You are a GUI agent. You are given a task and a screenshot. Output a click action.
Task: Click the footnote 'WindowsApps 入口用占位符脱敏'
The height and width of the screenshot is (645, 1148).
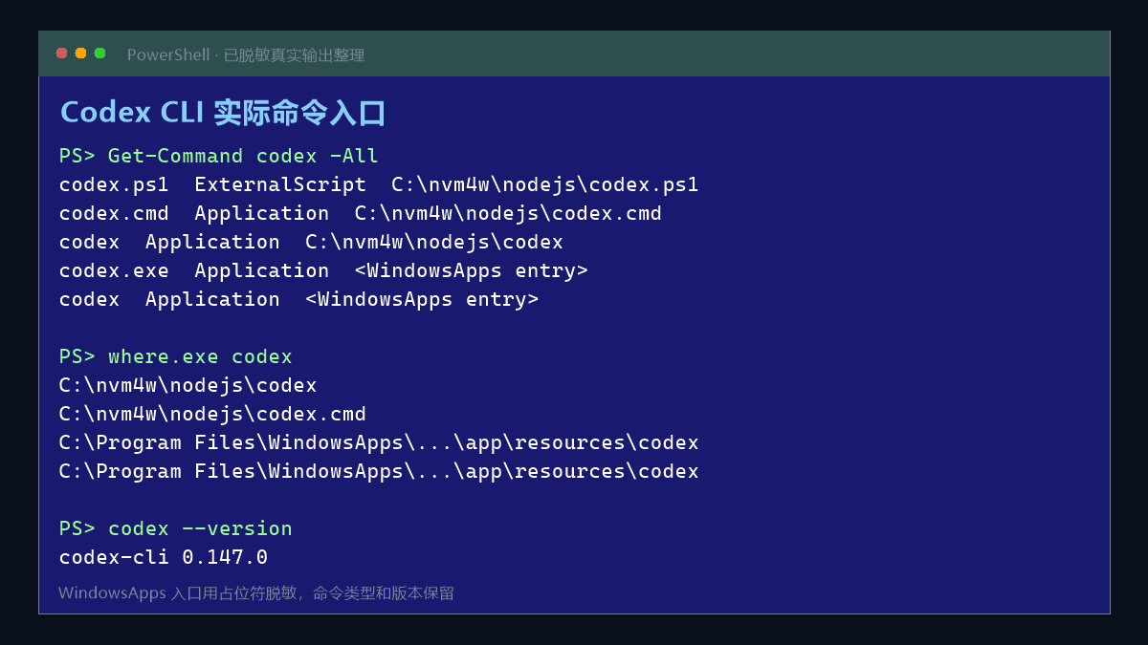[177, 593]
